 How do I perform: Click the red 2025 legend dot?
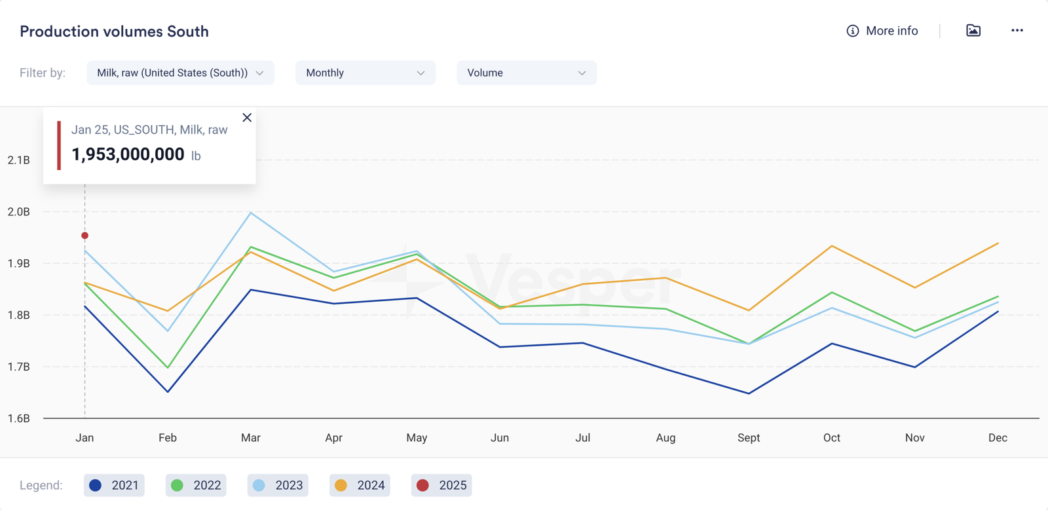click(x=423, y=485)
